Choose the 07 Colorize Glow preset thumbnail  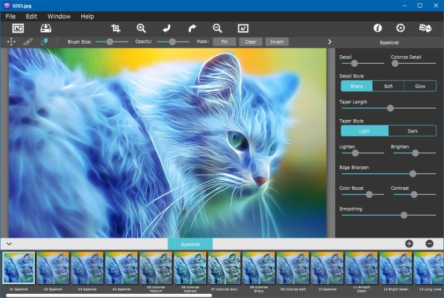pos(224,268)
